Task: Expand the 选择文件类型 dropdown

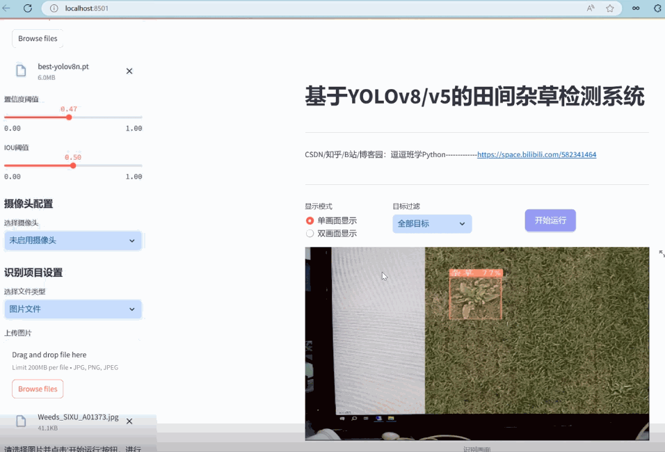Action: tap(72, 309)
